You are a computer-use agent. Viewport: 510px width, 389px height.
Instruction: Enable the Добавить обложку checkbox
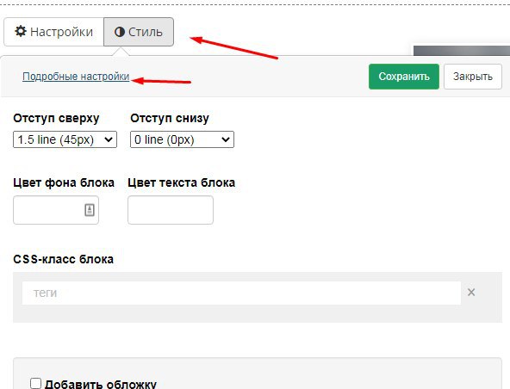point(35,384)
